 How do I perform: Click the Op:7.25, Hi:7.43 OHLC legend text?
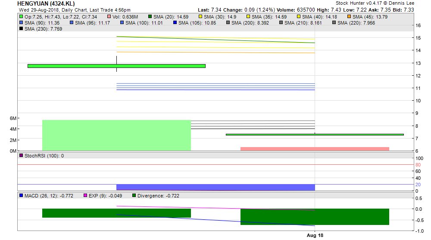point(61,17)
